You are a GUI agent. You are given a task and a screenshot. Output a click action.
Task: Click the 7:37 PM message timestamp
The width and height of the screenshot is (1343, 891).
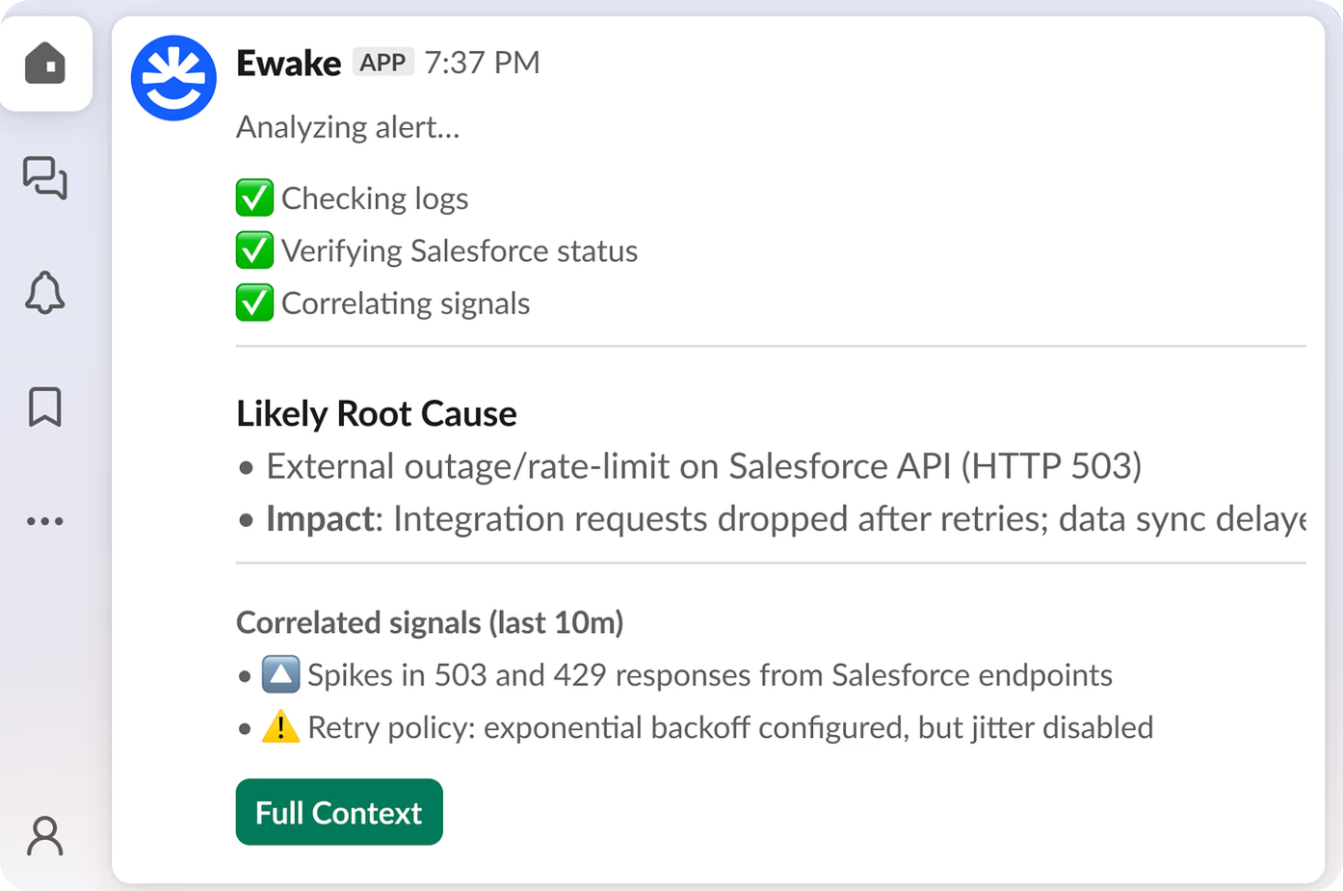(x=482, y=63)
